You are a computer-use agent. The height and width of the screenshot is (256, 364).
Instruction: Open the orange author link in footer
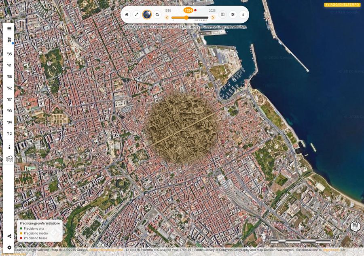click(331, 250)
